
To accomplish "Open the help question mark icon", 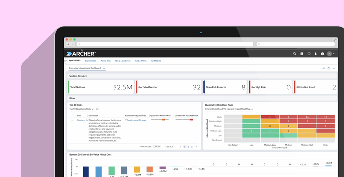I will 322,54.
